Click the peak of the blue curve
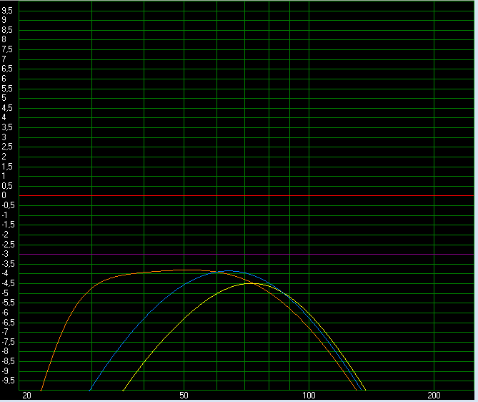 click(x=227, y=271)
